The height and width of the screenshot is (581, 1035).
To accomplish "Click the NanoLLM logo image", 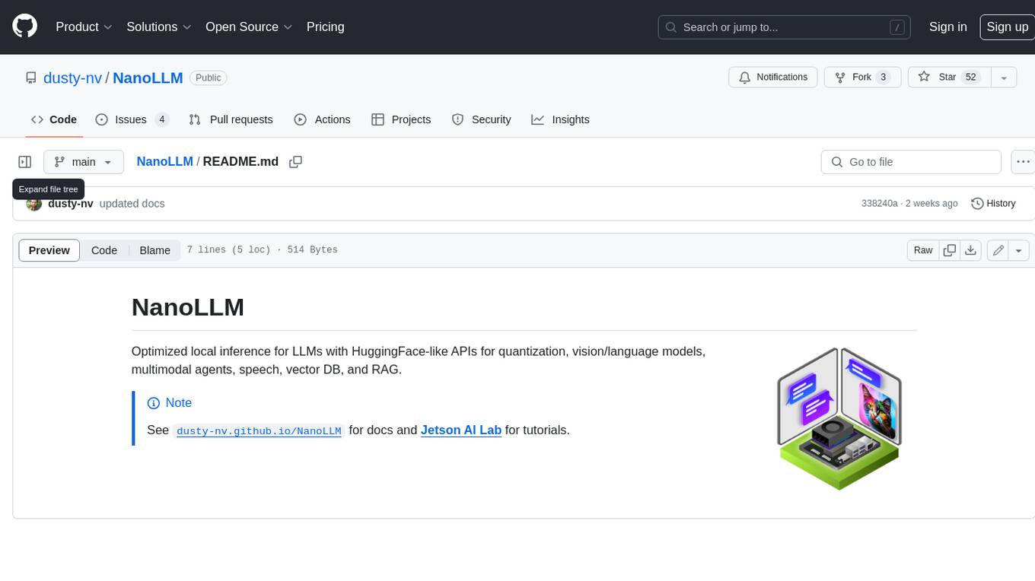I will point(839,418).
